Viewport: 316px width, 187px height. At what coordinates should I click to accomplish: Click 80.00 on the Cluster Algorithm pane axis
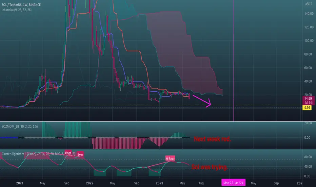(x=308, y=157)
